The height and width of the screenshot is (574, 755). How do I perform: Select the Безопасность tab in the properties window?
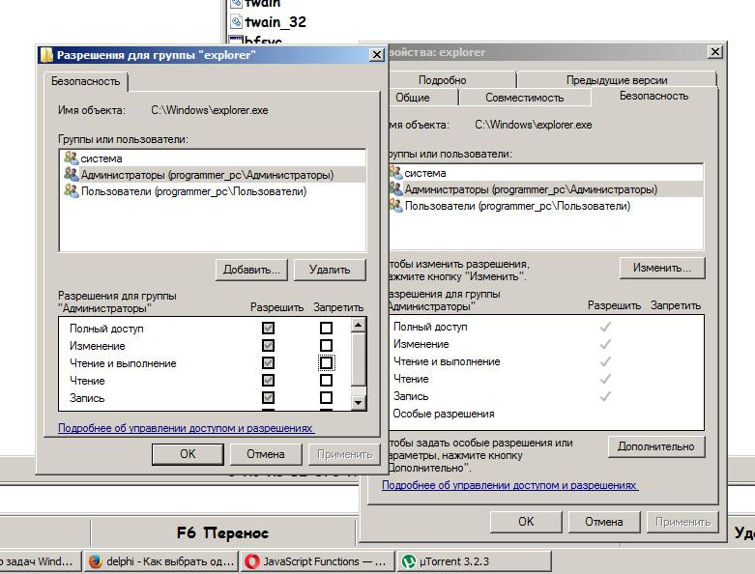pos(653,96)
